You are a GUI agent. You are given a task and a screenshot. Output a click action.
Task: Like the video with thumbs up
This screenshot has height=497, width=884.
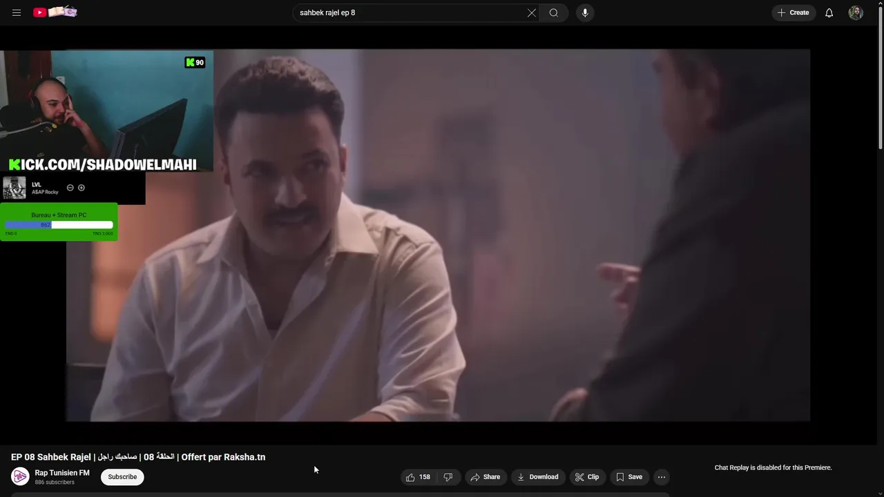coord(419,477)
